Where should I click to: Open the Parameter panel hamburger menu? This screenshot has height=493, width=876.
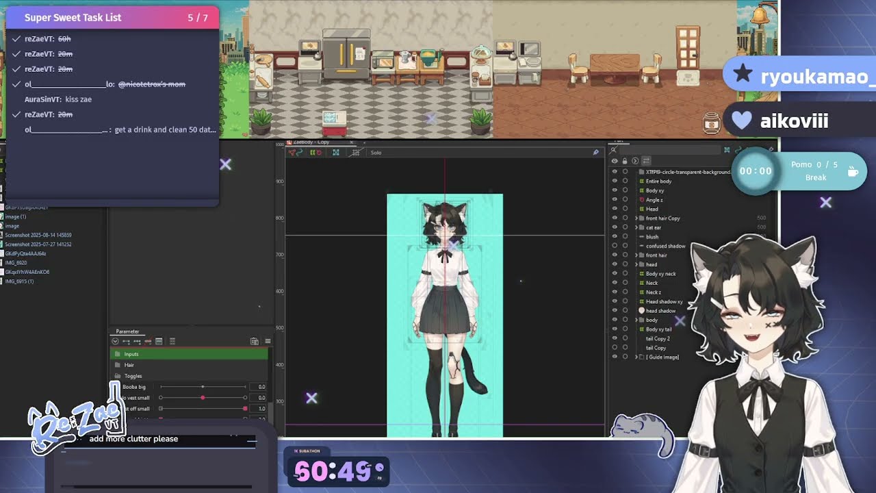coord(268,341)
